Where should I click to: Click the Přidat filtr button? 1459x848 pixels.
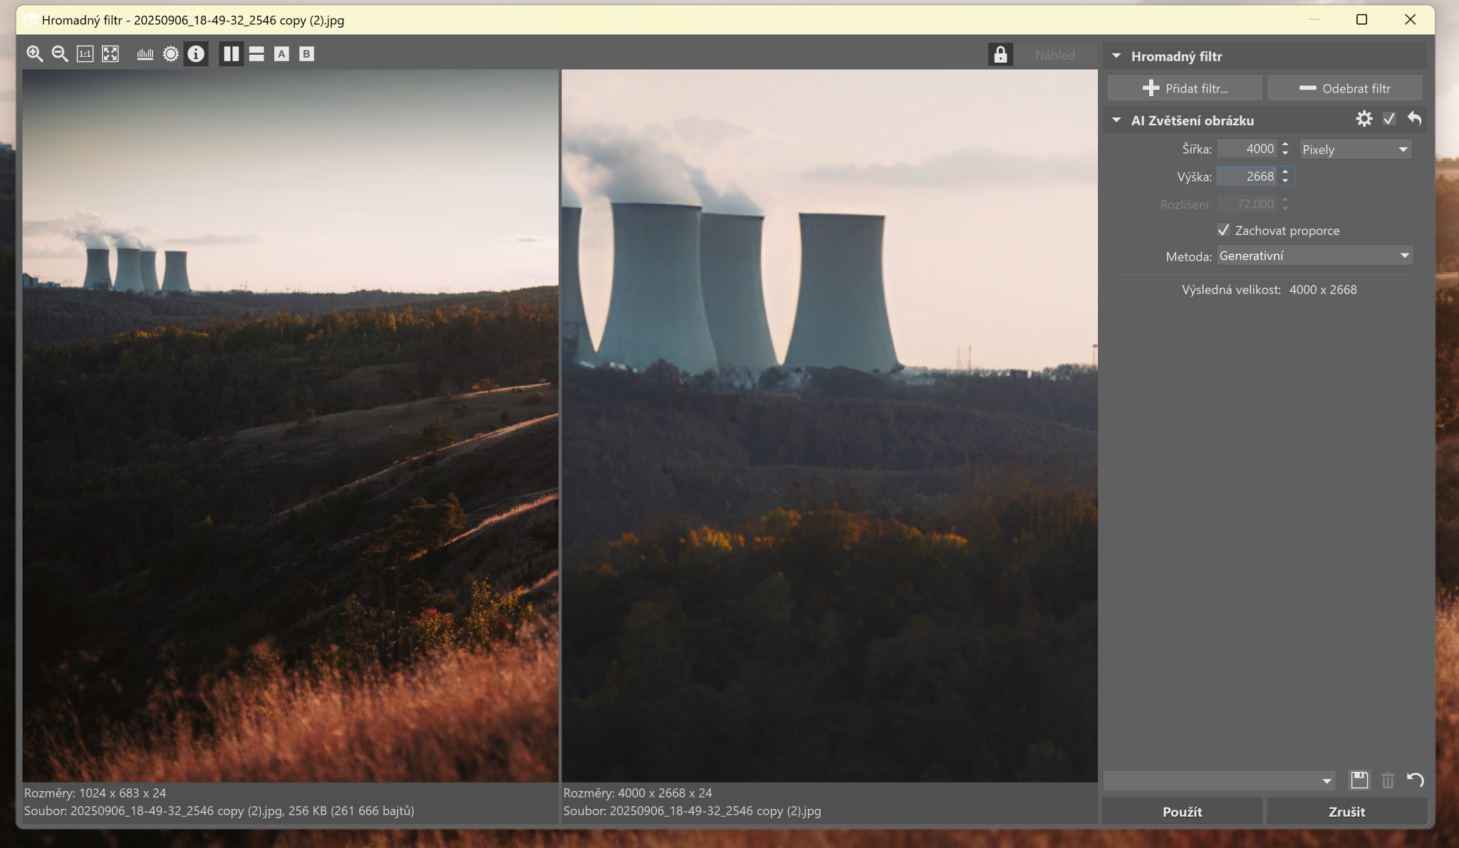[x=1185, y=88]
